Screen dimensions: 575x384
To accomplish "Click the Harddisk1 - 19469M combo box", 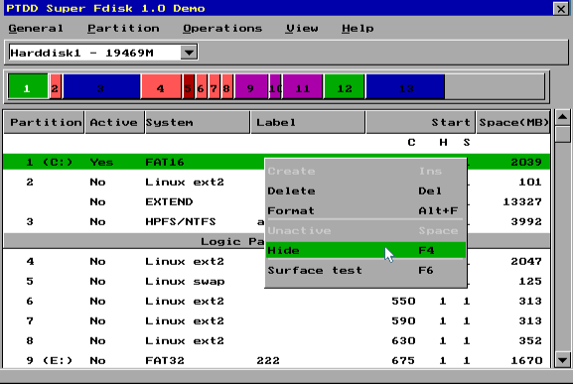I will 103,53.
